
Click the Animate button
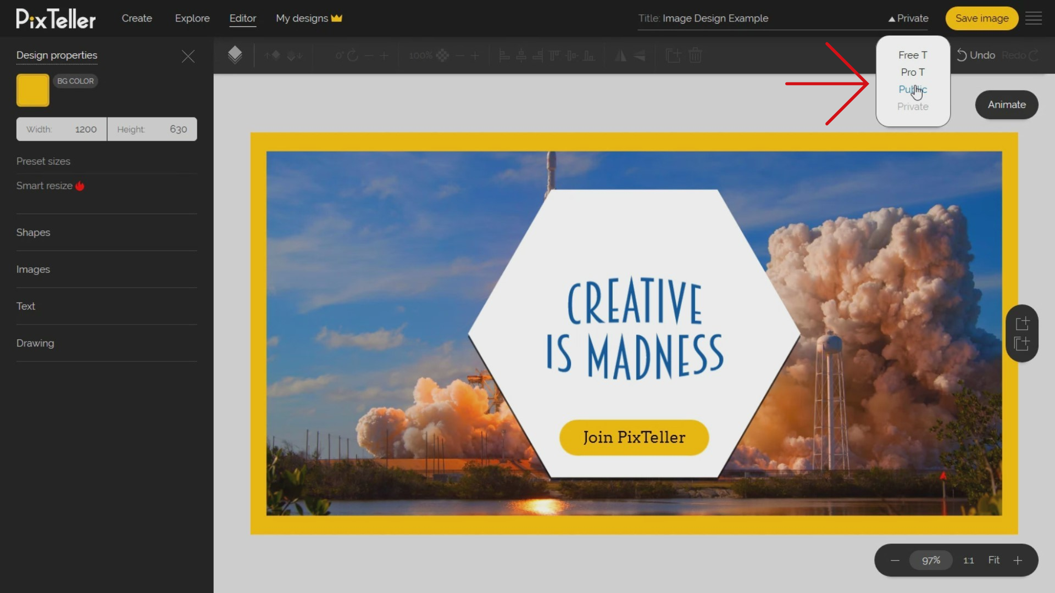[x=1007, y=104]
